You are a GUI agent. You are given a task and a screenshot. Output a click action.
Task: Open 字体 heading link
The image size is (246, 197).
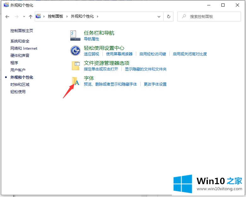click(89, 78)
